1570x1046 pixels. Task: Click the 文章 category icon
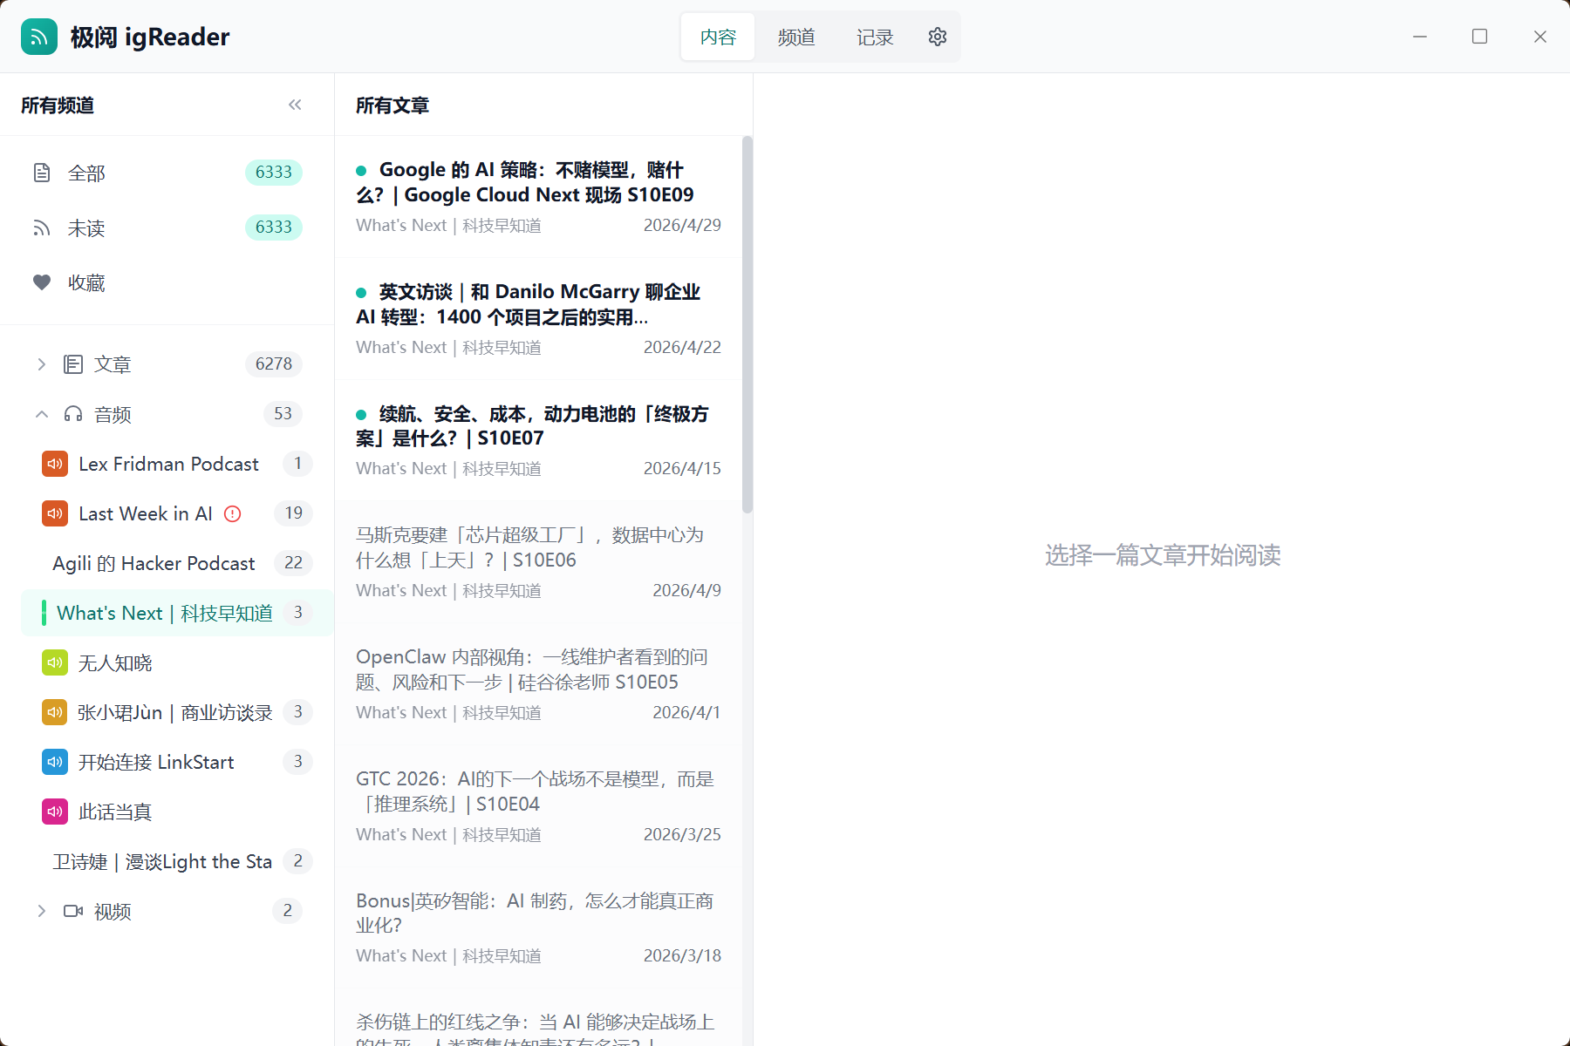click(x=73, y=364)
